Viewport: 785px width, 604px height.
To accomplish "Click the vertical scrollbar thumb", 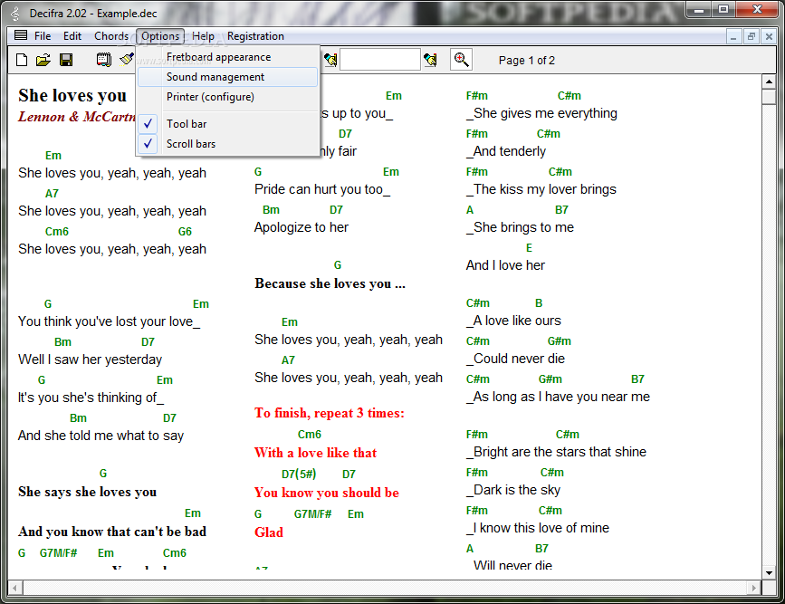I will (769, 96).
